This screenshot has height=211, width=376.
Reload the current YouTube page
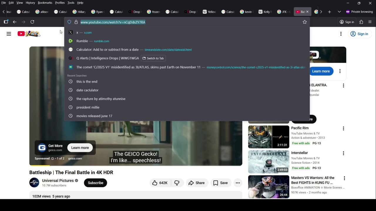[32, 22]
